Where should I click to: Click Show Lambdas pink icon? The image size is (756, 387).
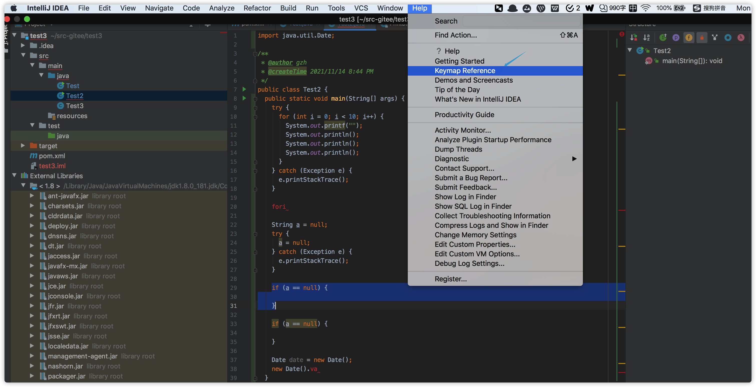click(x=741, y=38)
